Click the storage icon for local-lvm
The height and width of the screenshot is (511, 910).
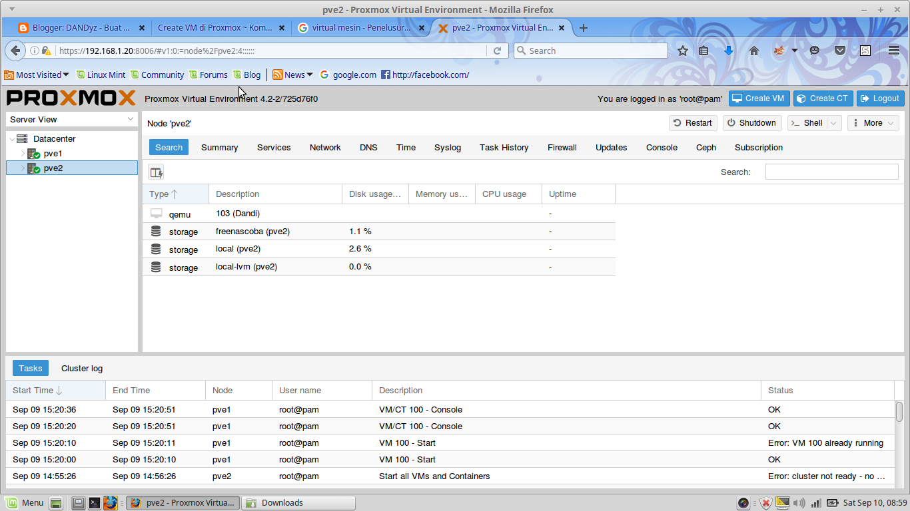tap(157, 267)
